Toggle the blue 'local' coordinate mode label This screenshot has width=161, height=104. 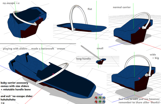pos(100,94)
